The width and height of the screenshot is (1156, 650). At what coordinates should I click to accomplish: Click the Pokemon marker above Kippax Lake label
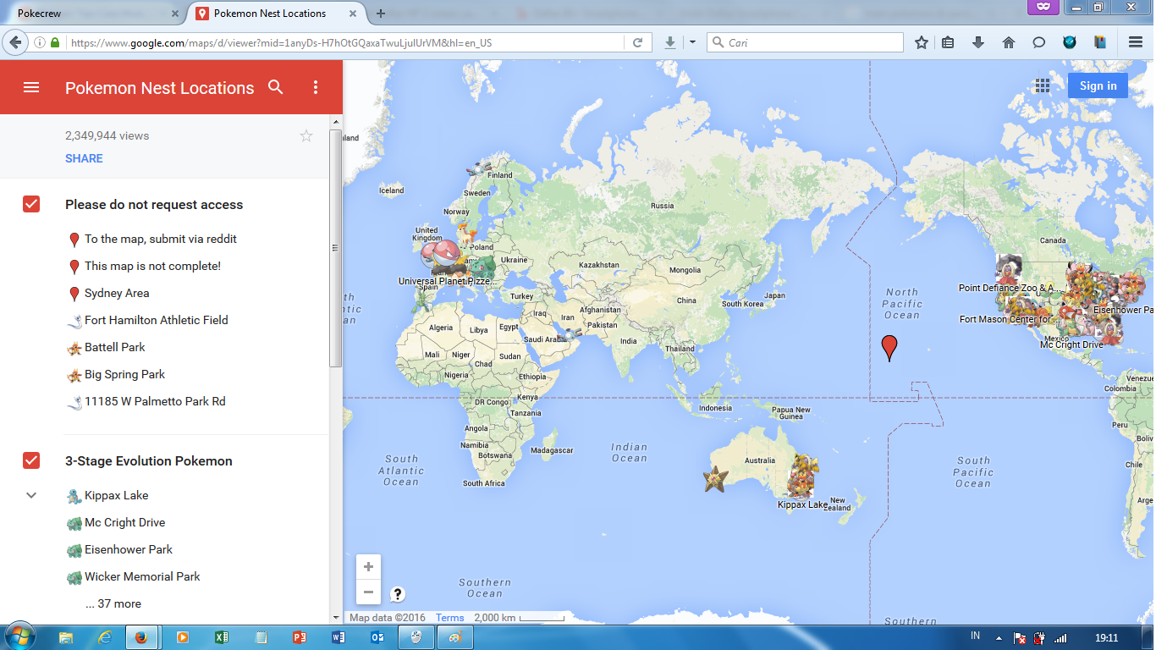(802, 476)
